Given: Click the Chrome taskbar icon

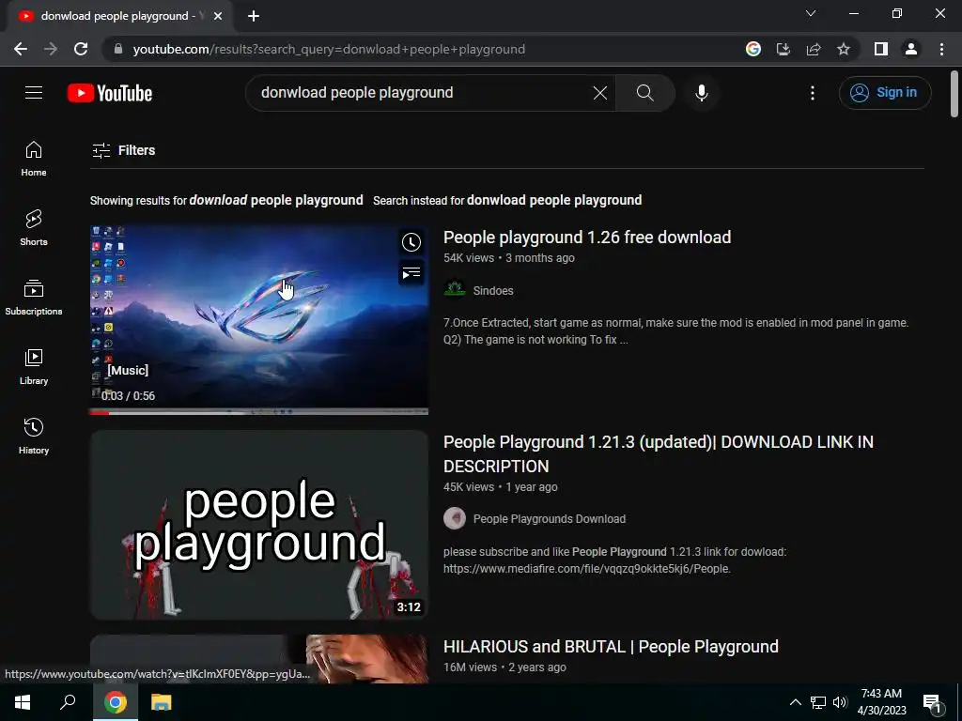Looking at the screenshot, I should (x=116, y=702).
